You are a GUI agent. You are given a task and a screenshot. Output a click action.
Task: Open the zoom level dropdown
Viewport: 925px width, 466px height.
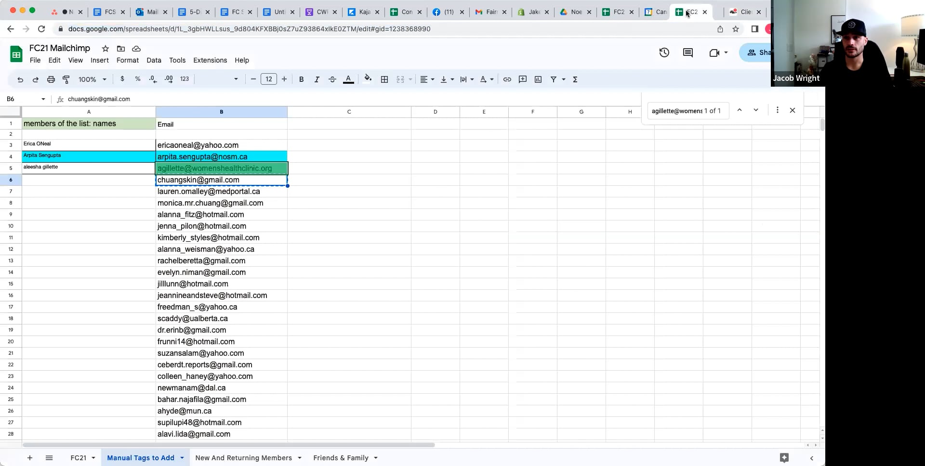pyautogui.click(x=92, y=79)
